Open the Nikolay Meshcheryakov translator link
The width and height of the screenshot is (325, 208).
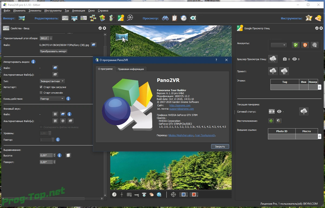[x=181, y=135]
